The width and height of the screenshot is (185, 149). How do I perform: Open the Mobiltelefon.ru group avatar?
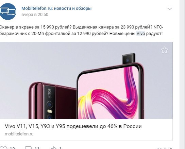click(8, 12)
